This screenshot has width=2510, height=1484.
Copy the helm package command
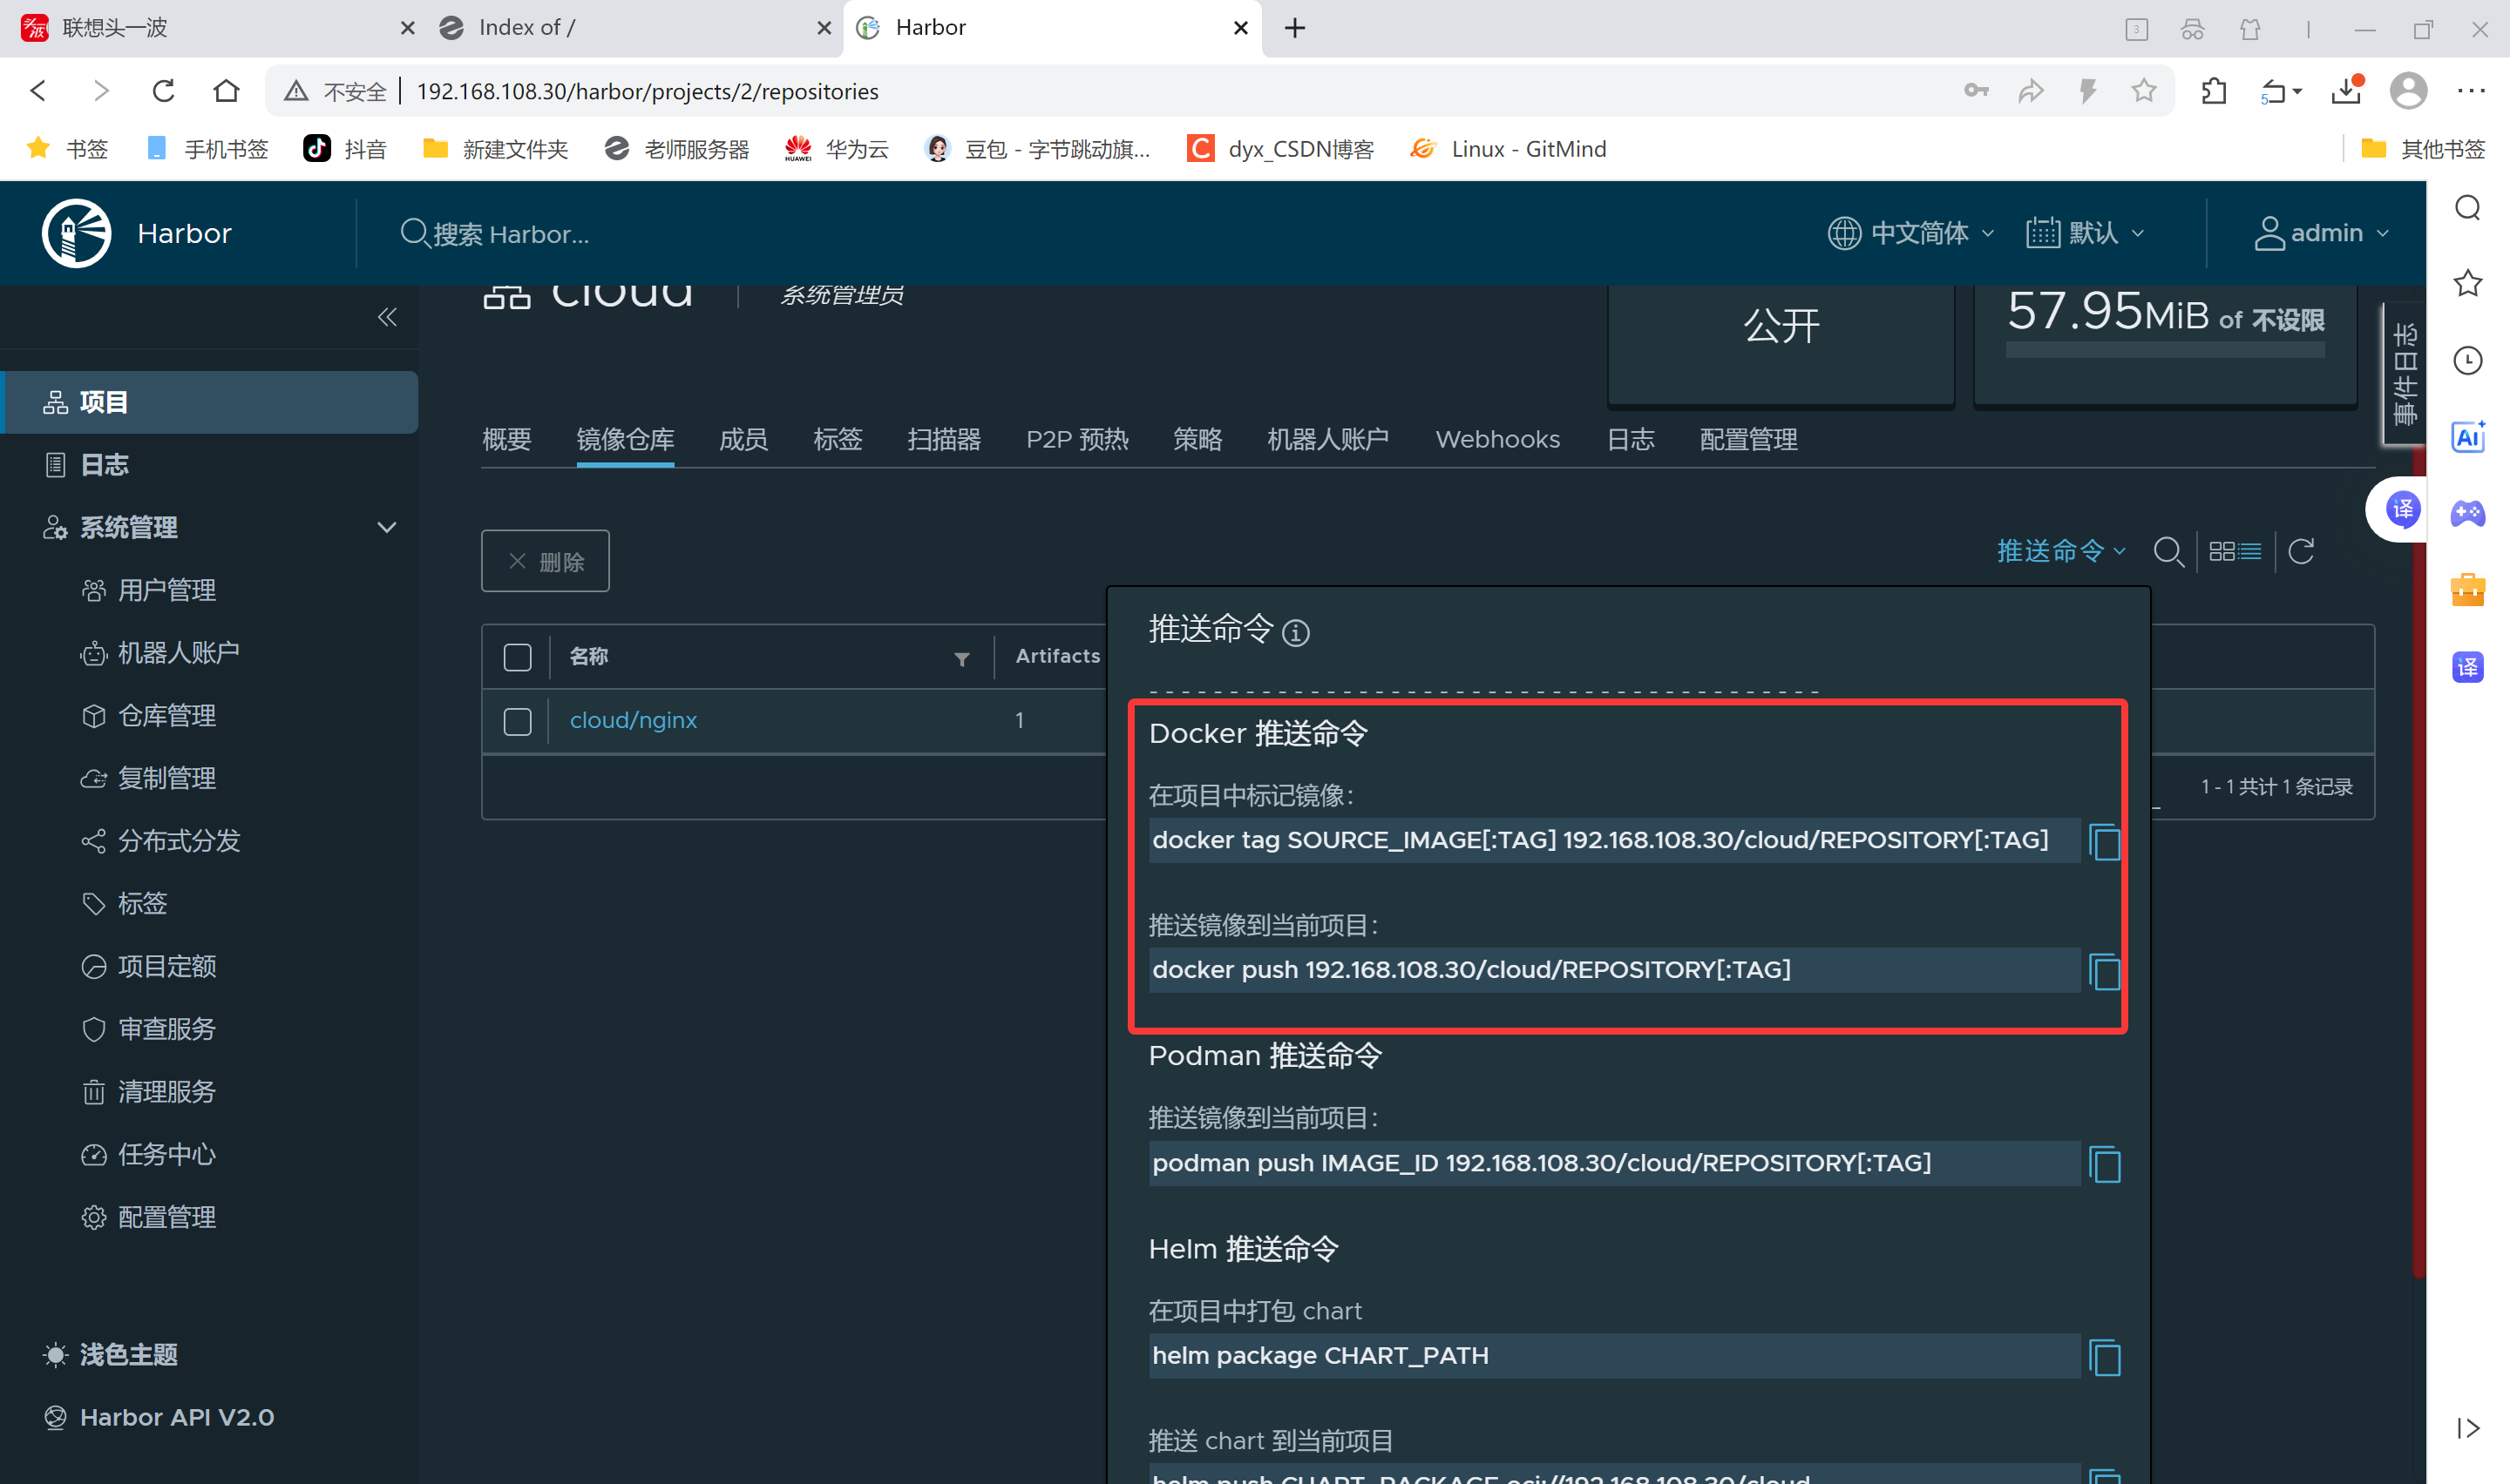tap(2104, 1358)
